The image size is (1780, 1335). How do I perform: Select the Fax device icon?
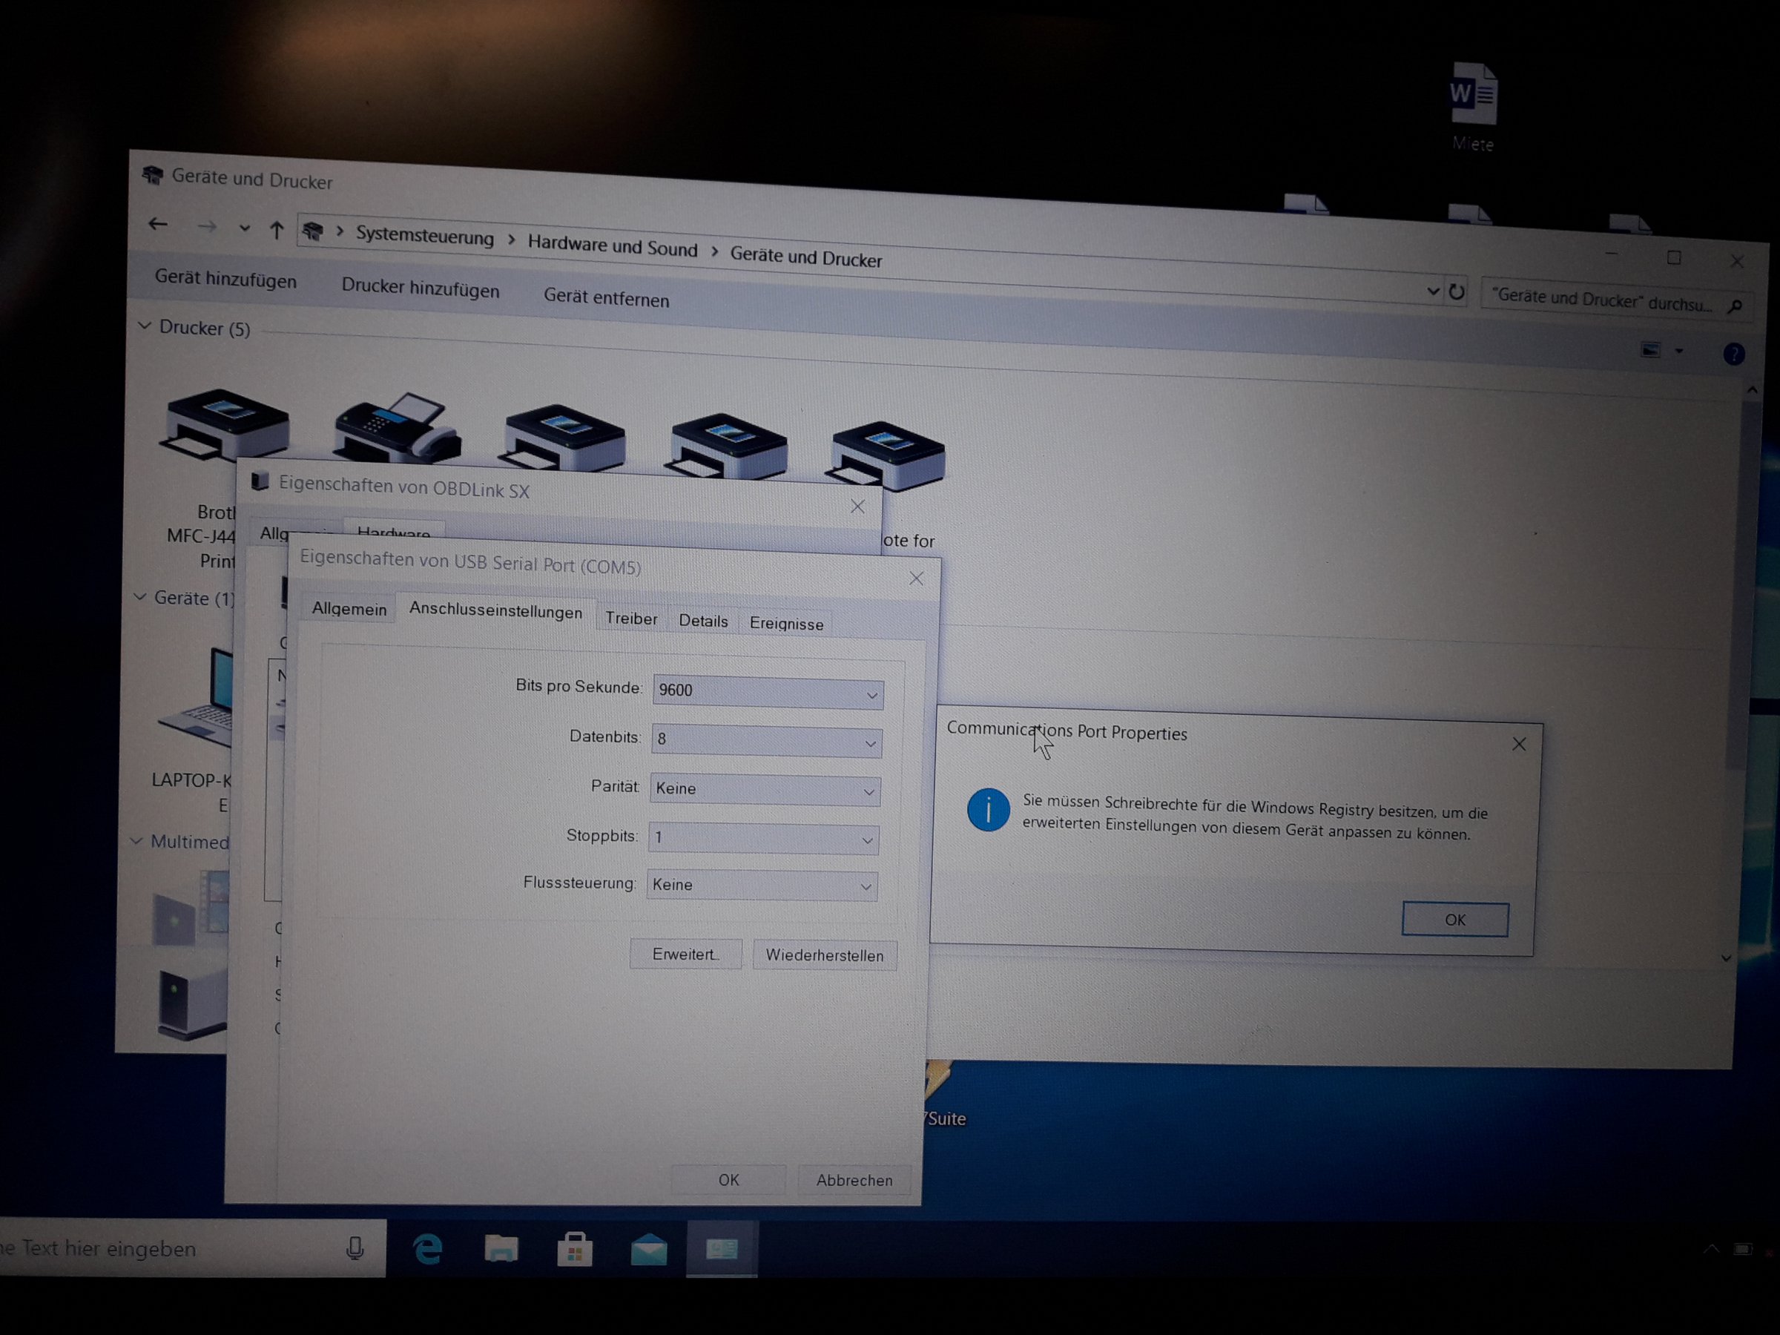[398, 429]
